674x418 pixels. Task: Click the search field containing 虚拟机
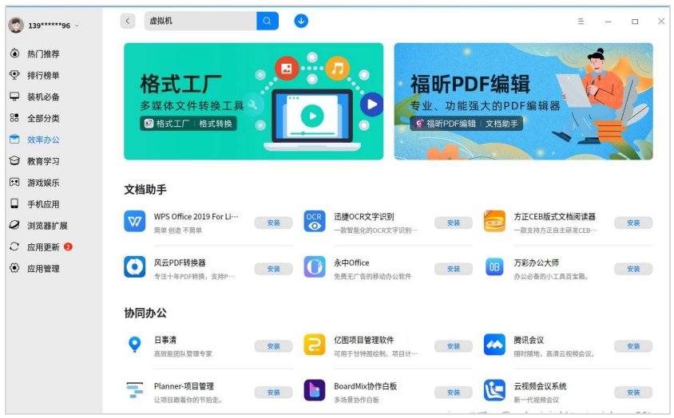pyautogui.click(x=200, y=21)
